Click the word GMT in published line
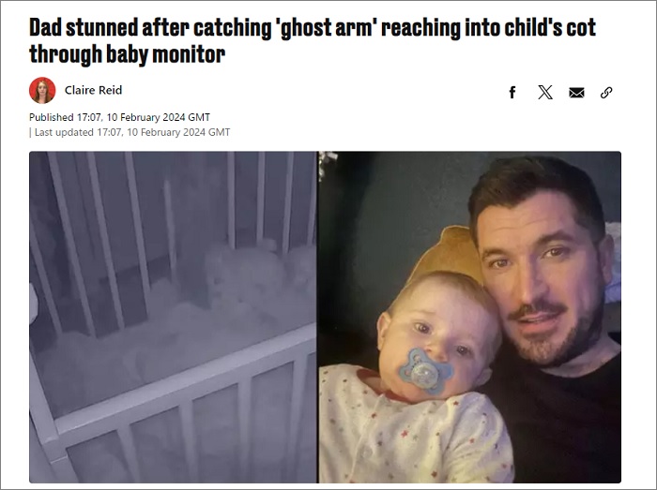 pyautogui.click(x=199, y=117)
